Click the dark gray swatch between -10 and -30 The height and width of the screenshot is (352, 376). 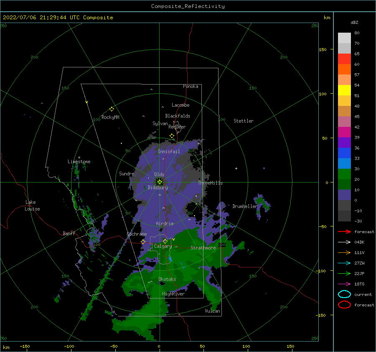coord(344,216)
